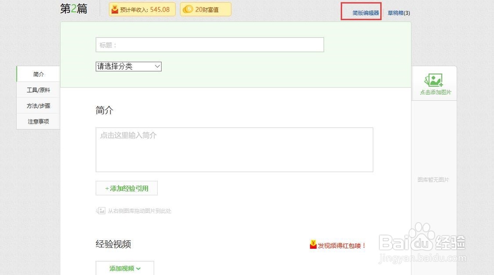
Task: Open the 草稿箱(3) drafts link
Action: click(399, 13)
